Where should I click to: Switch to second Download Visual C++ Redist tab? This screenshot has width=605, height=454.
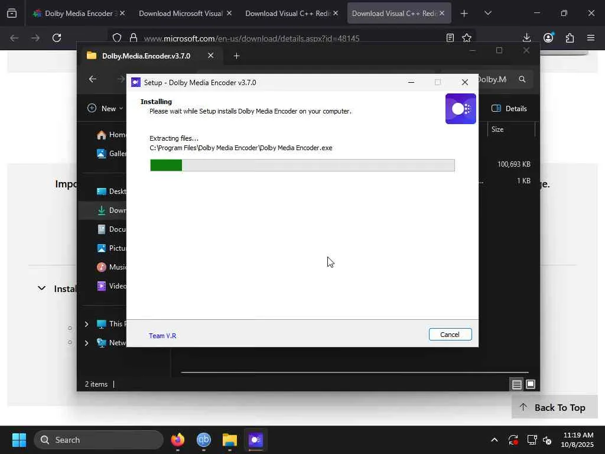pos(393,14)
